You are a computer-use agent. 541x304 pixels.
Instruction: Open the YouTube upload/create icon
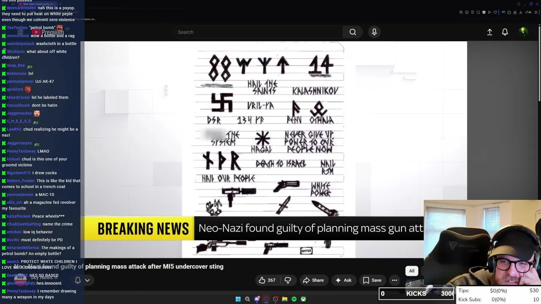(489, 32)
